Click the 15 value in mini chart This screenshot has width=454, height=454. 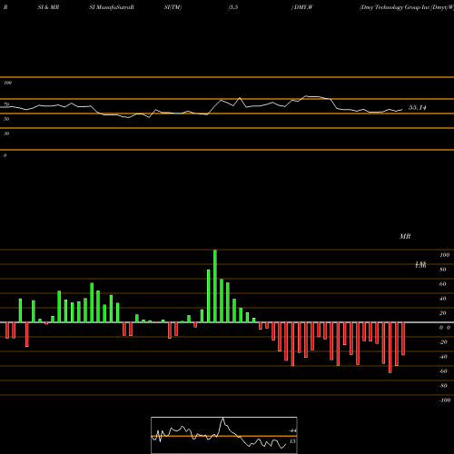click(292, 441)
